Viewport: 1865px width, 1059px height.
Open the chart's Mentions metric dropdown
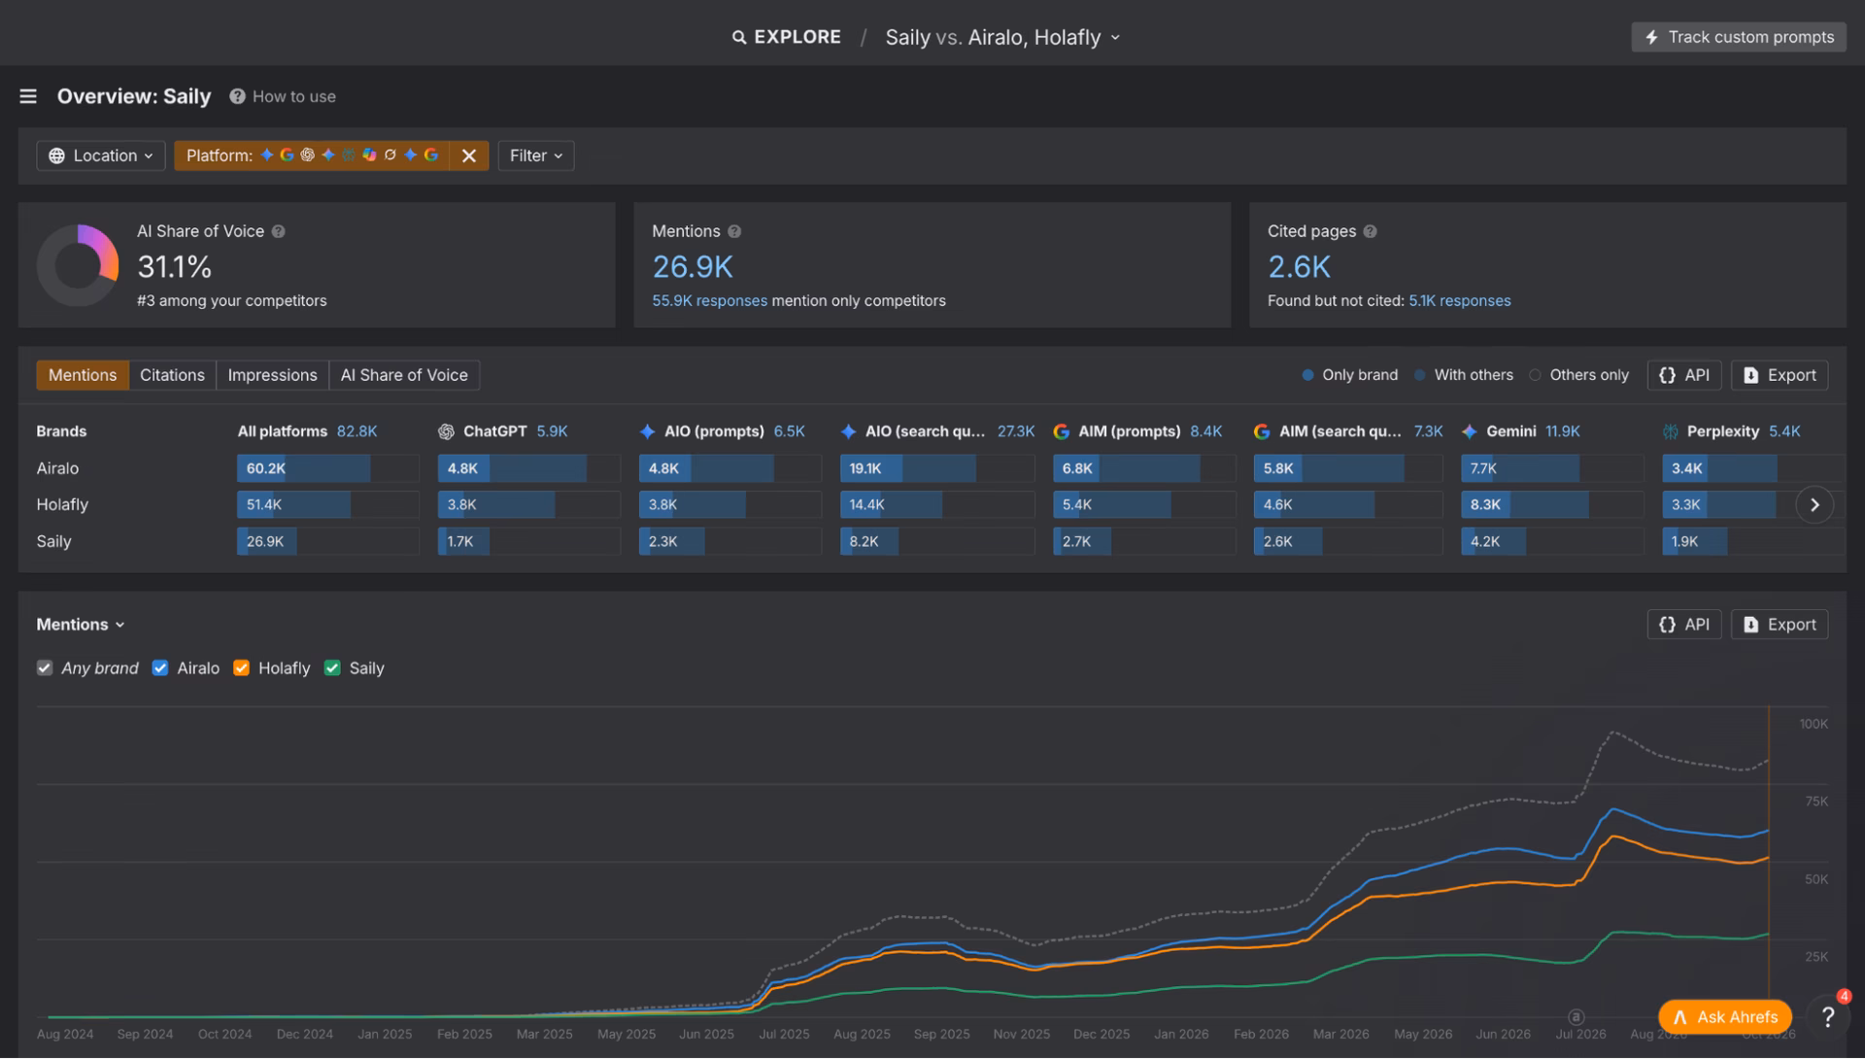point(81,625)
